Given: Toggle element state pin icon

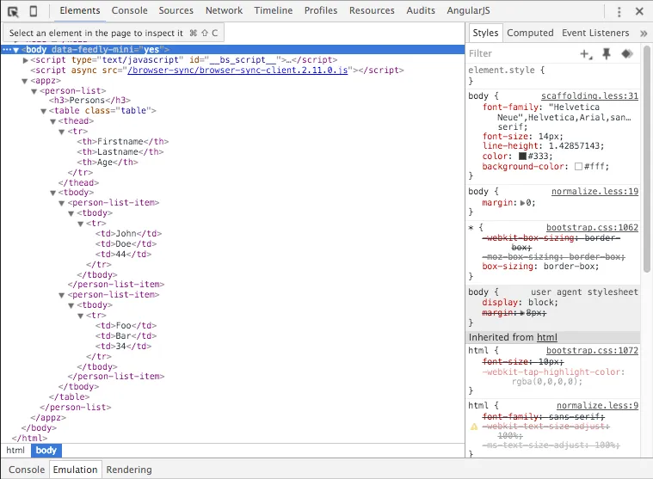Looking at the screenshot, I should point(607,53).
